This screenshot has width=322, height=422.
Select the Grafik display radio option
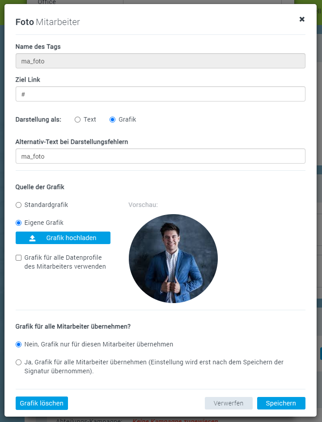coord(112,120)
